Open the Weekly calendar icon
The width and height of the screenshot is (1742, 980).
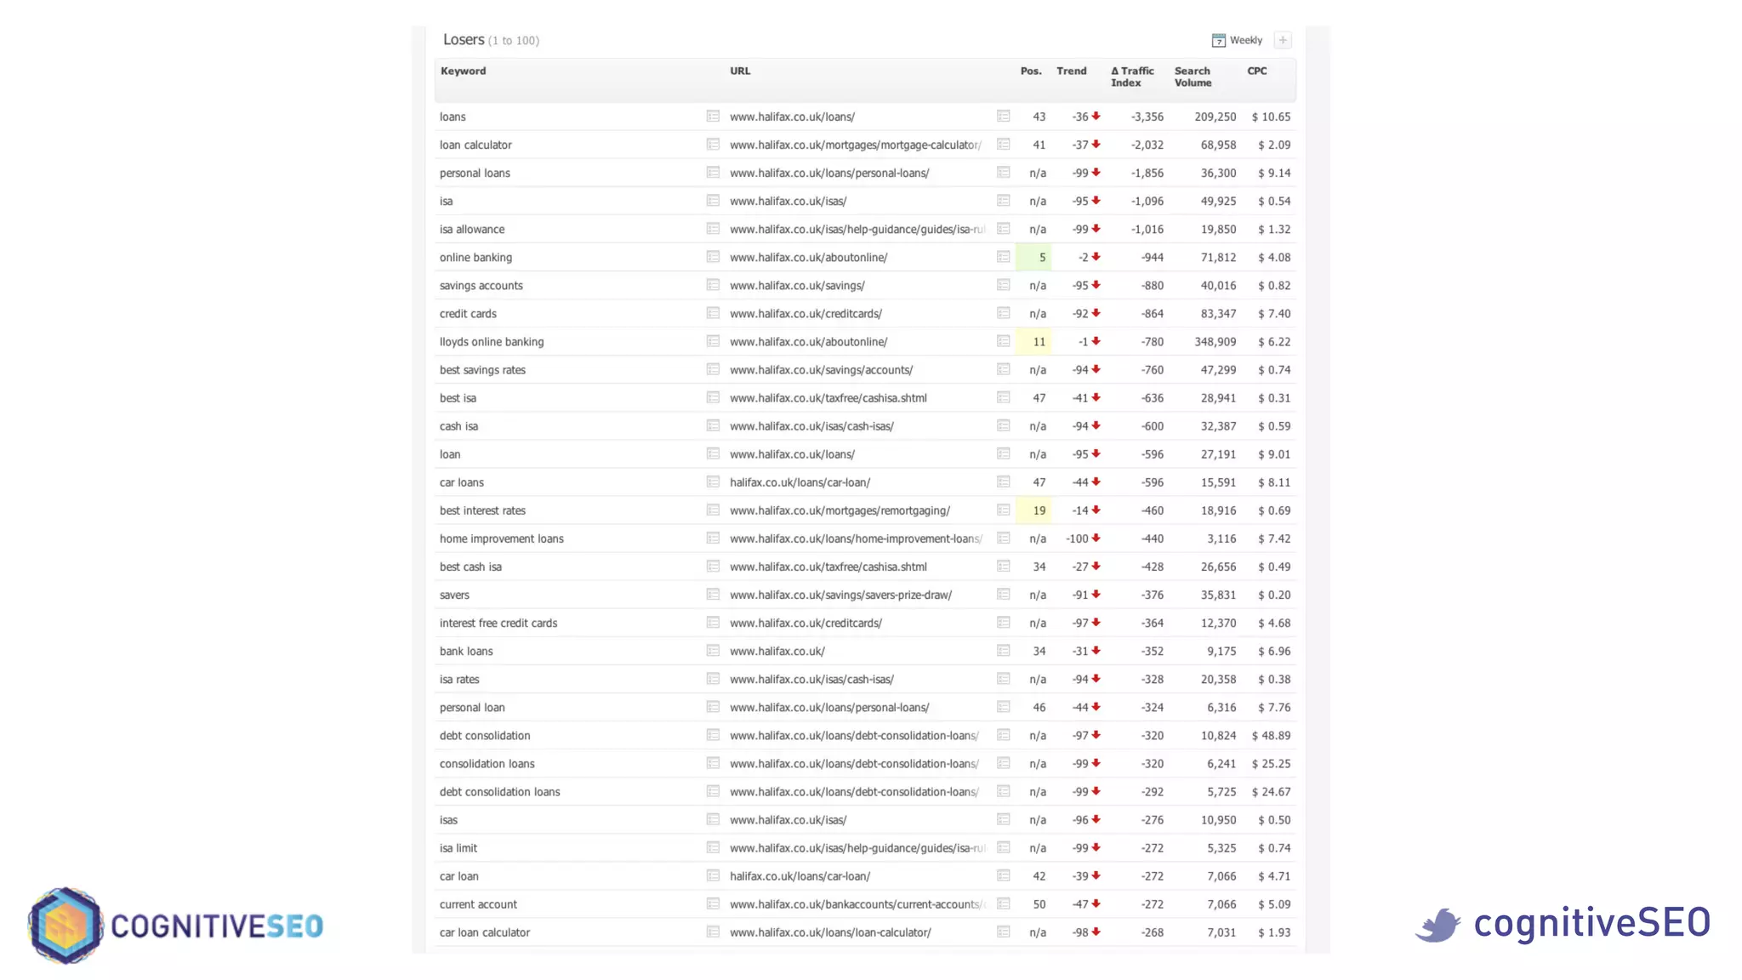(1218, 40)
